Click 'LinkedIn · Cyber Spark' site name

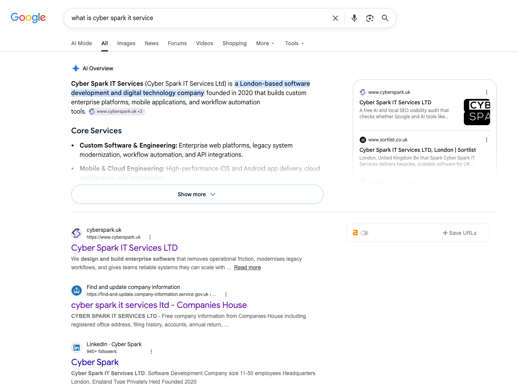tap(114, 344)
